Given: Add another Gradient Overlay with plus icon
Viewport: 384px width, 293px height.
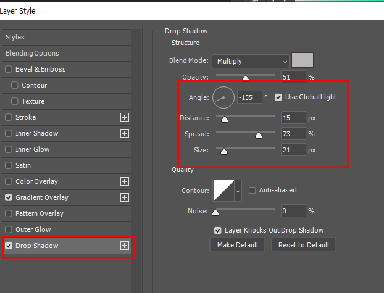Looking at the screenshot, I should (125, 197).
